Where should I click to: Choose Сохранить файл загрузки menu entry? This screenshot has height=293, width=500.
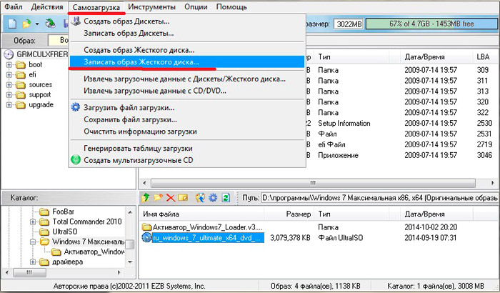(x=187, y=119)
